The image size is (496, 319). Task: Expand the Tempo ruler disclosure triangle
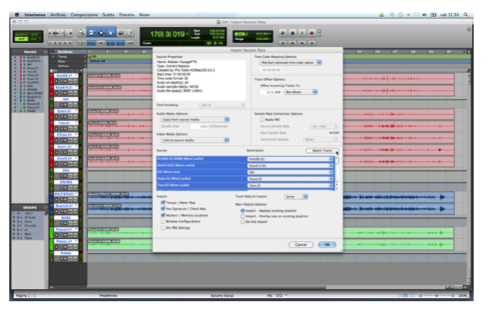coord(53,56)
